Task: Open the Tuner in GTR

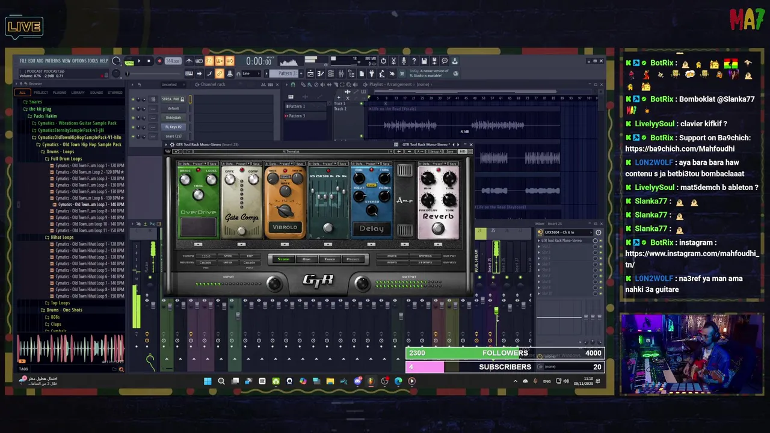Action: coord(330,259)
